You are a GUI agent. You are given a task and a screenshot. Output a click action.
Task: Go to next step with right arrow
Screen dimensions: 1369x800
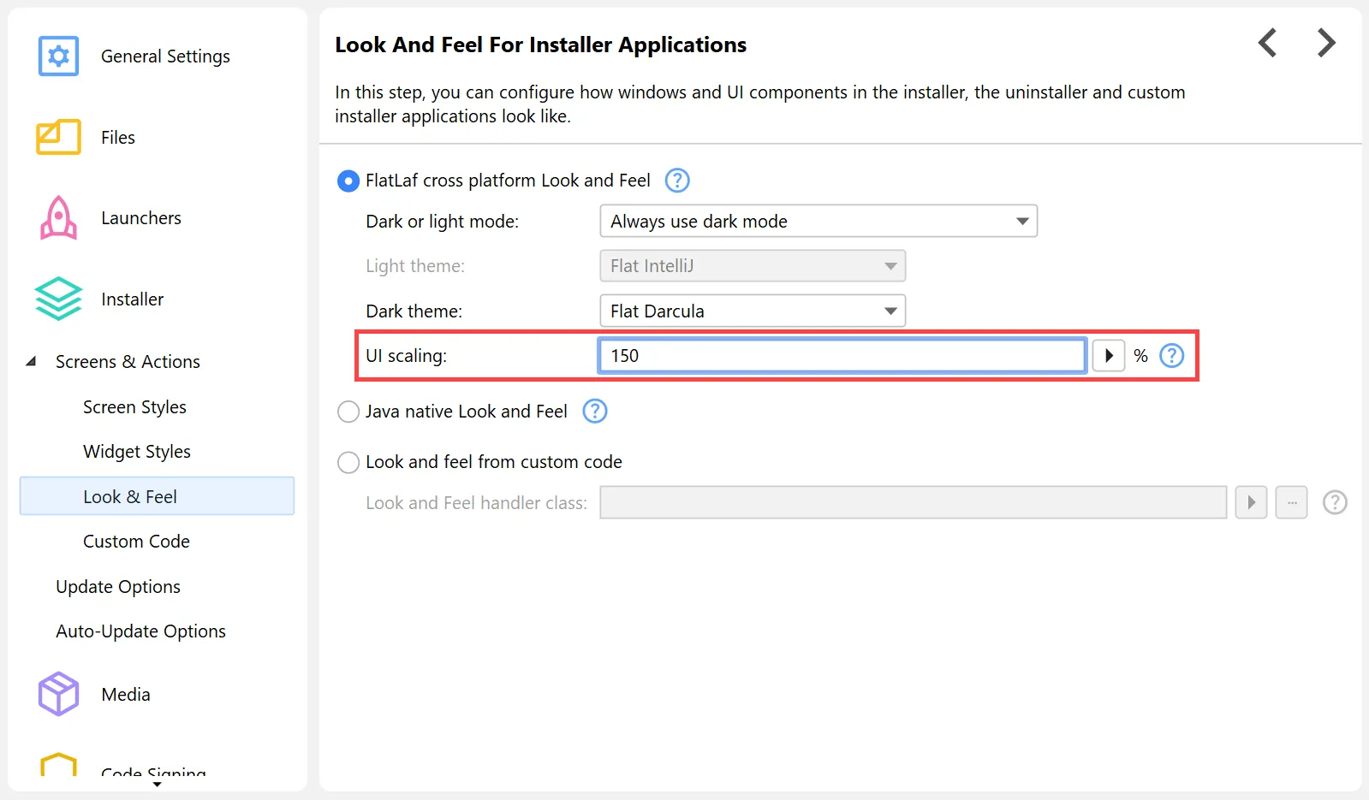(x=1325, y=43)
